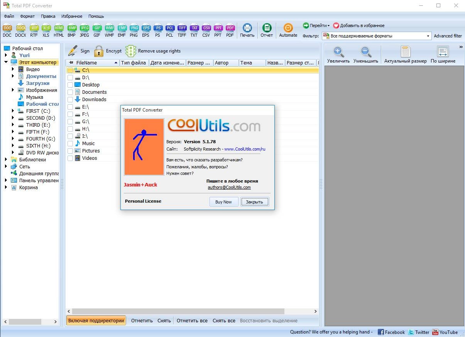Image resolution: width=465 pixels, height=337 pixels.
Task: Tick the Music checkbox
Action: click(70, 144)
